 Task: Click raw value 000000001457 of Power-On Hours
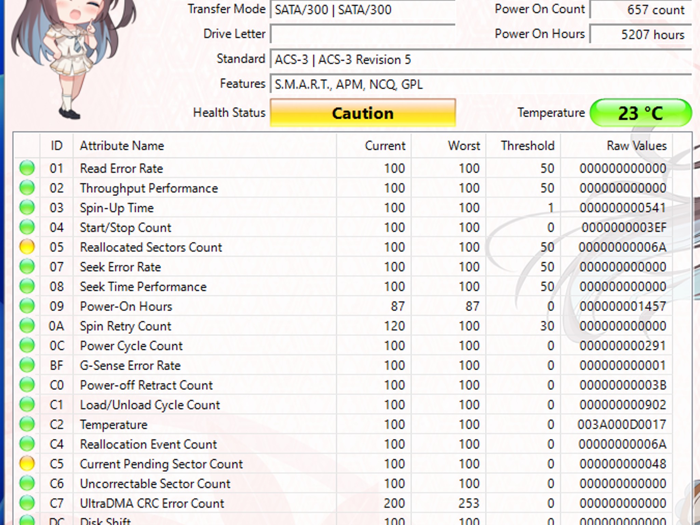click(x=622, y=306)
